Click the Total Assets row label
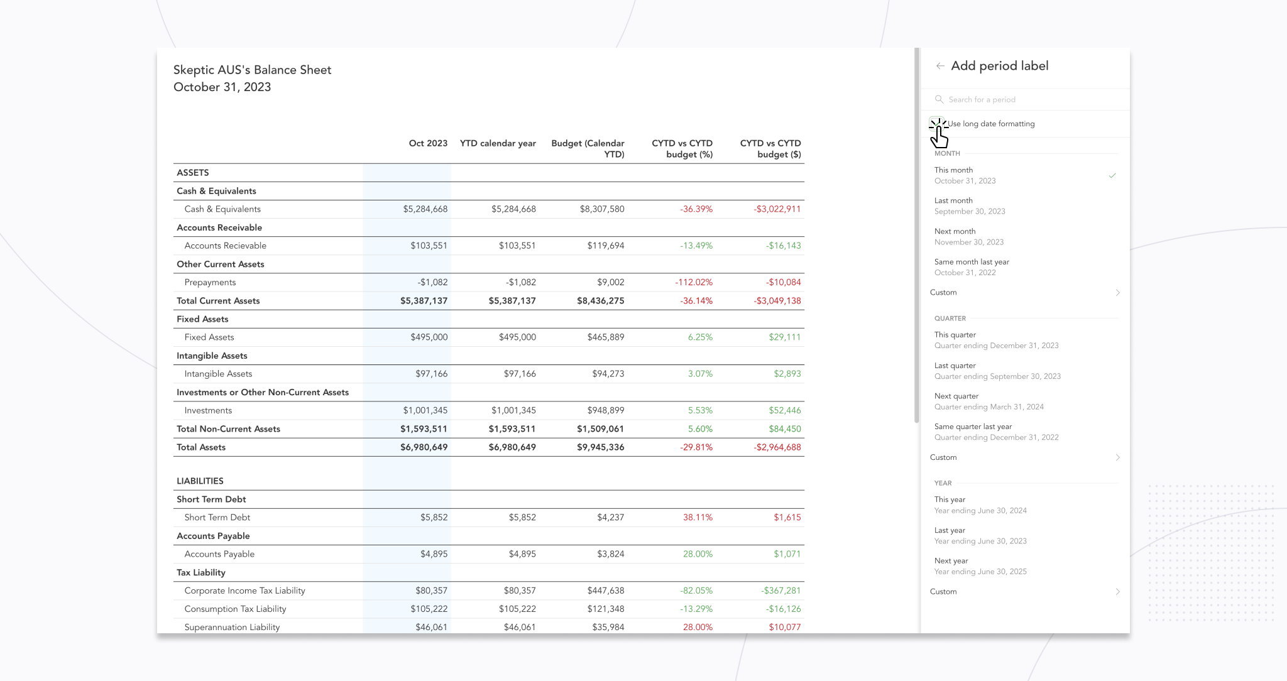Image resolution: width=1287 pixels, height=681 pixels. click(201, 447)
